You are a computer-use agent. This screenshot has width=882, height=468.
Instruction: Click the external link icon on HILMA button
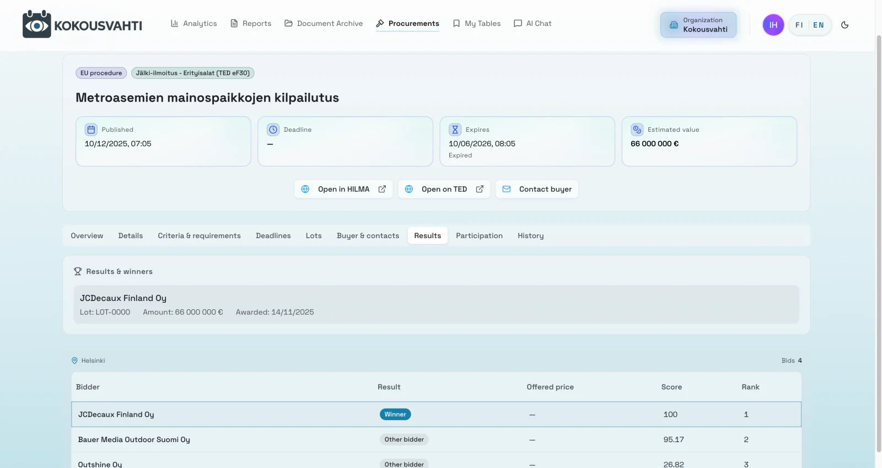click(382, 189)
